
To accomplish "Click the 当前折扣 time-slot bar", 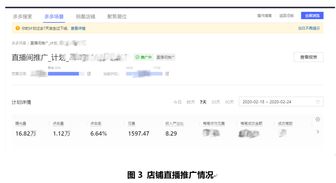I will pos(144,74).
